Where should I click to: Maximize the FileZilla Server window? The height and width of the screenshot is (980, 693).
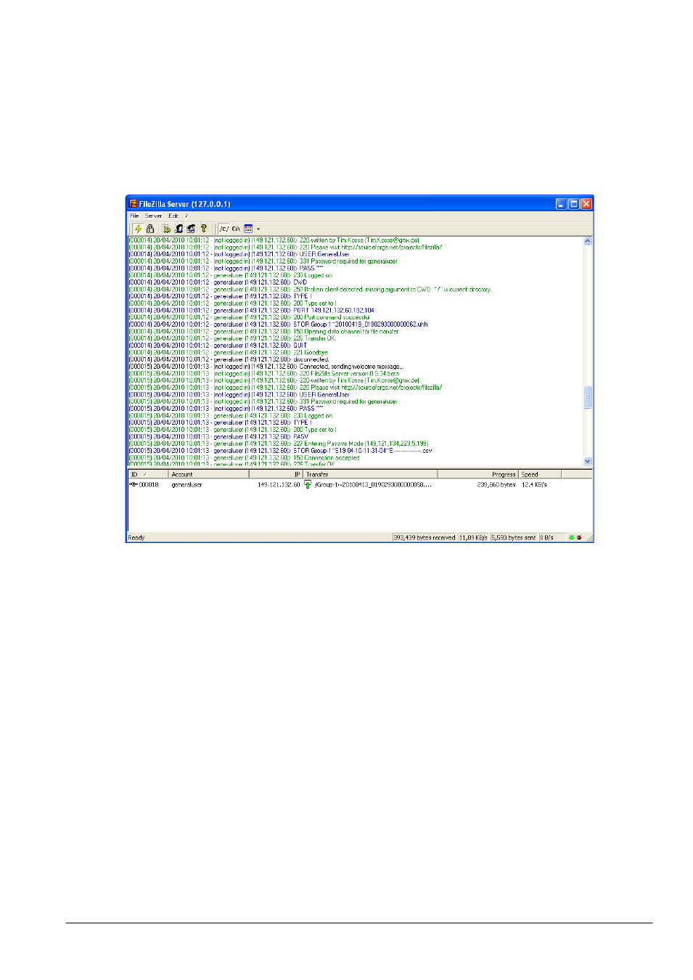click(574, 204)
